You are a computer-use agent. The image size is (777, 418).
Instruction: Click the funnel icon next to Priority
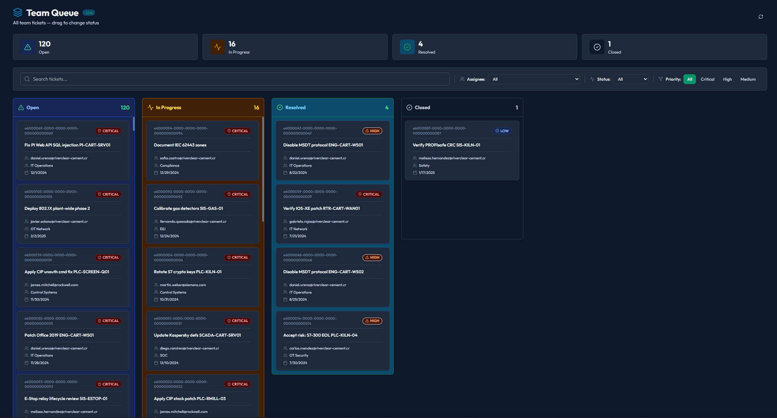pos(660,79)
